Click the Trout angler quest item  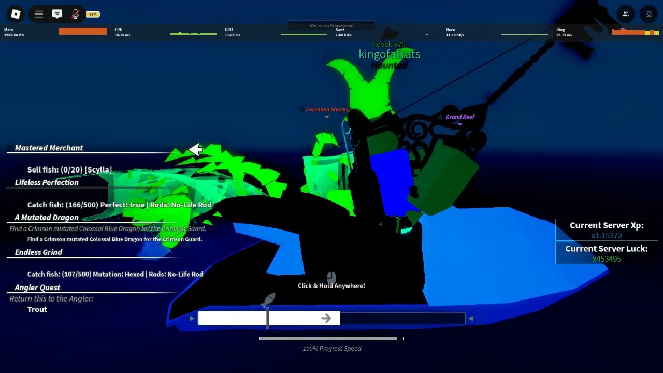coord(37,309)
